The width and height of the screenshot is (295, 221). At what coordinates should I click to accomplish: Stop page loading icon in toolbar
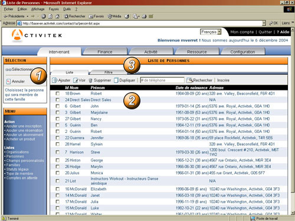[44, 17]
